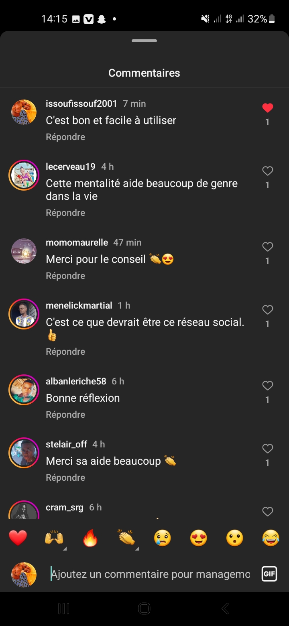This screenshot has width=289, height=626.
Task: Add the crying face emoji
Action: click(163, 538)
